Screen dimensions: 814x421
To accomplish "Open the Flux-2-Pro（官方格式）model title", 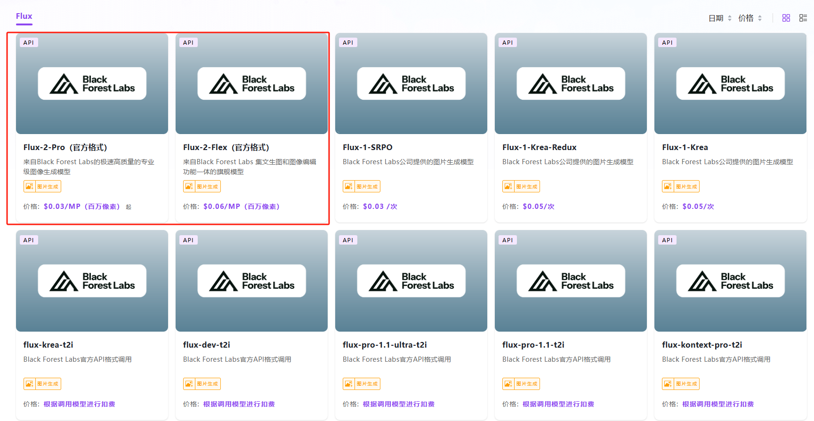I will click(x=65, y=147).
